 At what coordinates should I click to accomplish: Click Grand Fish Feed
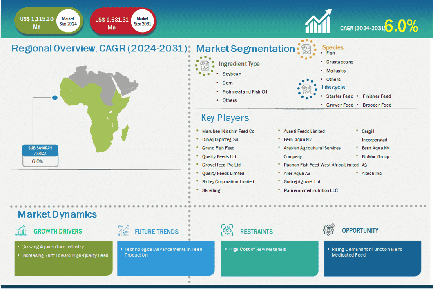[218, 148]
